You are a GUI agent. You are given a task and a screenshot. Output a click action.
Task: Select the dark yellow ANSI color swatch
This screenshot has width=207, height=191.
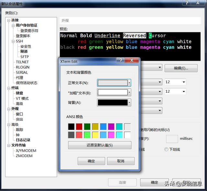click(x=95, y=126)
